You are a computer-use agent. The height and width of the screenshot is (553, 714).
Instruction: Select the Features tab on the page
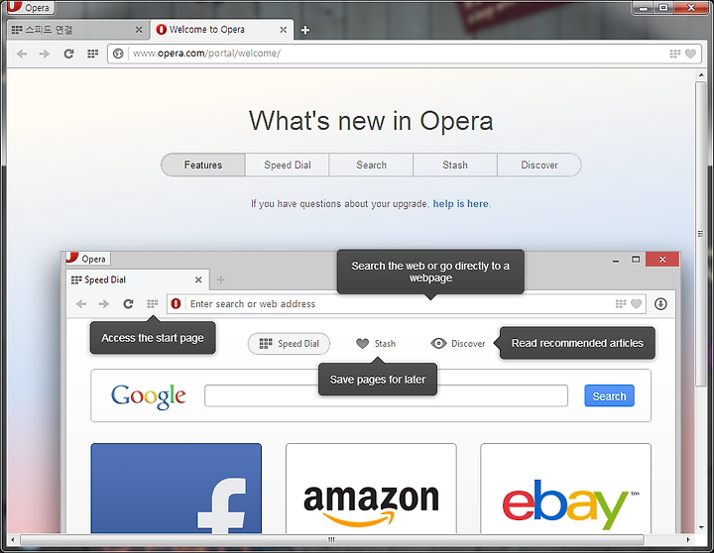(203, 165)
